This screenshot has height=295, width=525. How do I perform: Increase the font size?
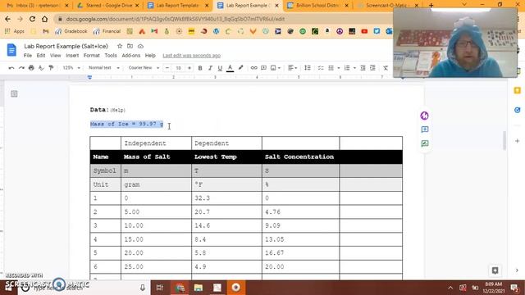[x=189, y=68]
